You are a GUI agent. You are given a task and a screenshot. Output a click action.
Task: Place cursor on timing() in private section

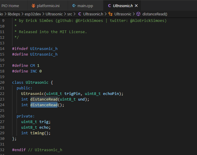coord(39,133)
